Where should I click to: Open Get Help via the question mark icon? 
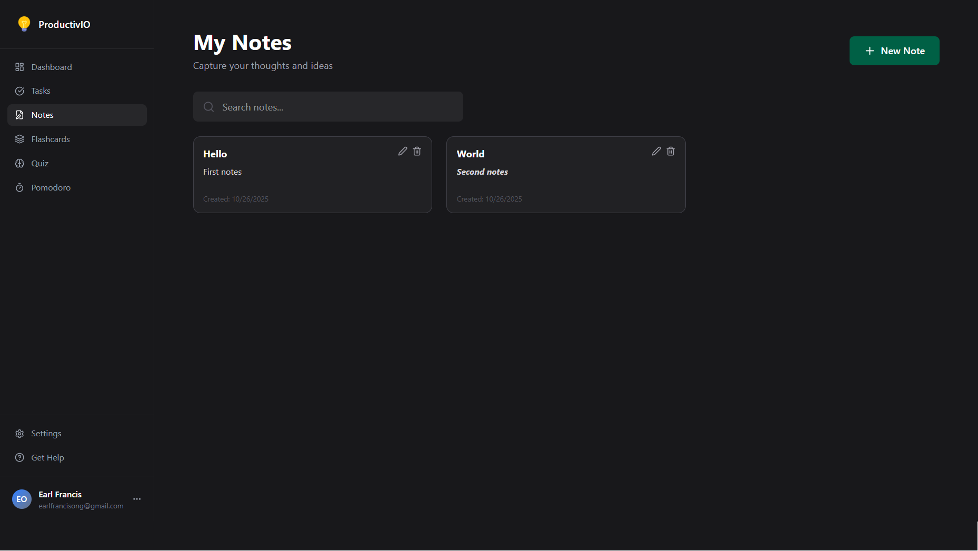pos(19,457)
